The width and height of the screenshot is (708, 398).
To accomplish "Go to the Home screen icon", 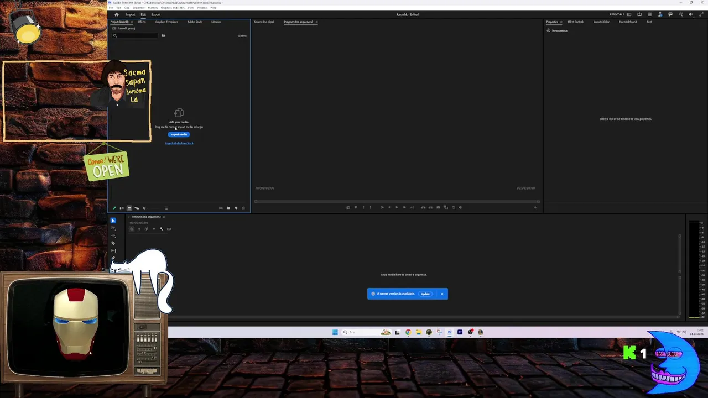I will (117, 14).
